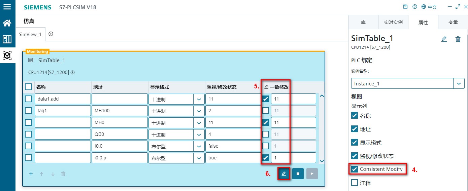
Task: Expand the Instance_1 instance name dropdown
Action: 459,83
